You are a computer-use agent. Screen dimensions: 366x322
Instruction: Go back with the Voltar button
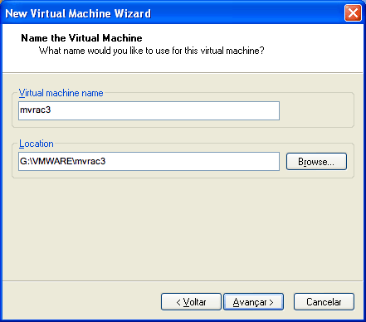click(191, 302)
